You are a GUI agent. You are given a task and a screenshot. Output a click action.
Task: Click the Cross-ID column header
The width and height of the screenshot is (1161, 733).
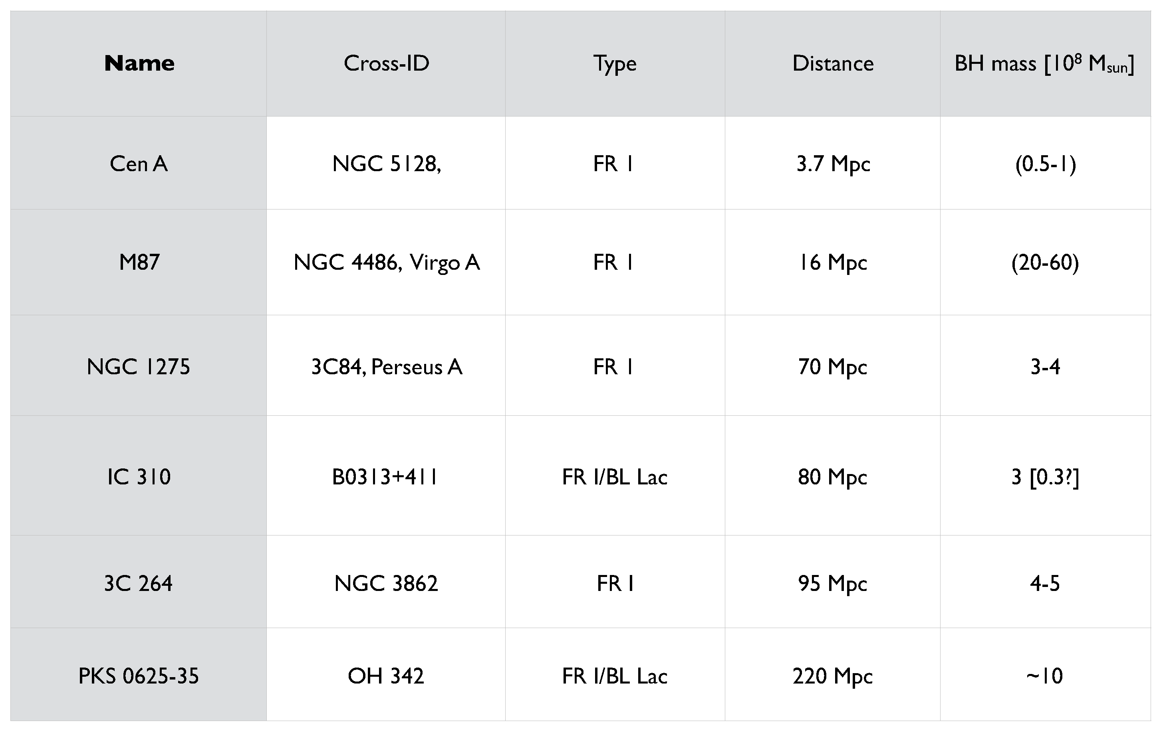386,63
